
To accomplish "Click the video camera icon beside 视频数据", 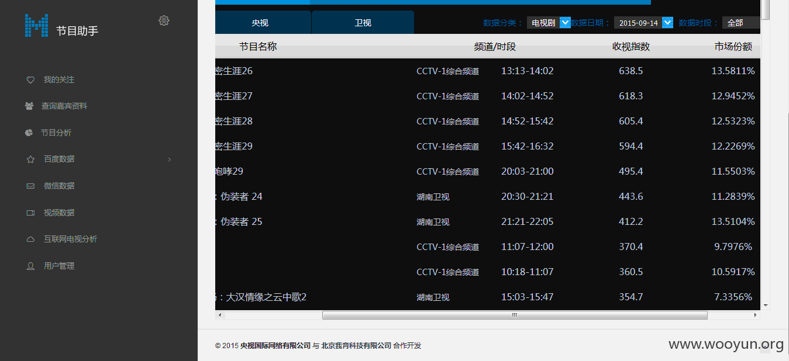I will [x=30, y=213].
